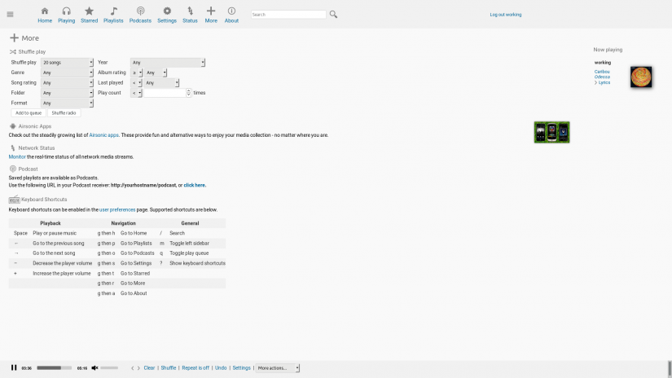This screenshot has height=378, width=672.
Task: Open the Monitor network status link
Action: pyautogui.click(x=17, y=157)
